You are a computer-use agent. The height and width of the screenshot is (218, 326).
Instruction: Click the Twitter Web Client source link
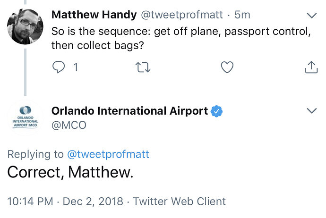[180, 201]
